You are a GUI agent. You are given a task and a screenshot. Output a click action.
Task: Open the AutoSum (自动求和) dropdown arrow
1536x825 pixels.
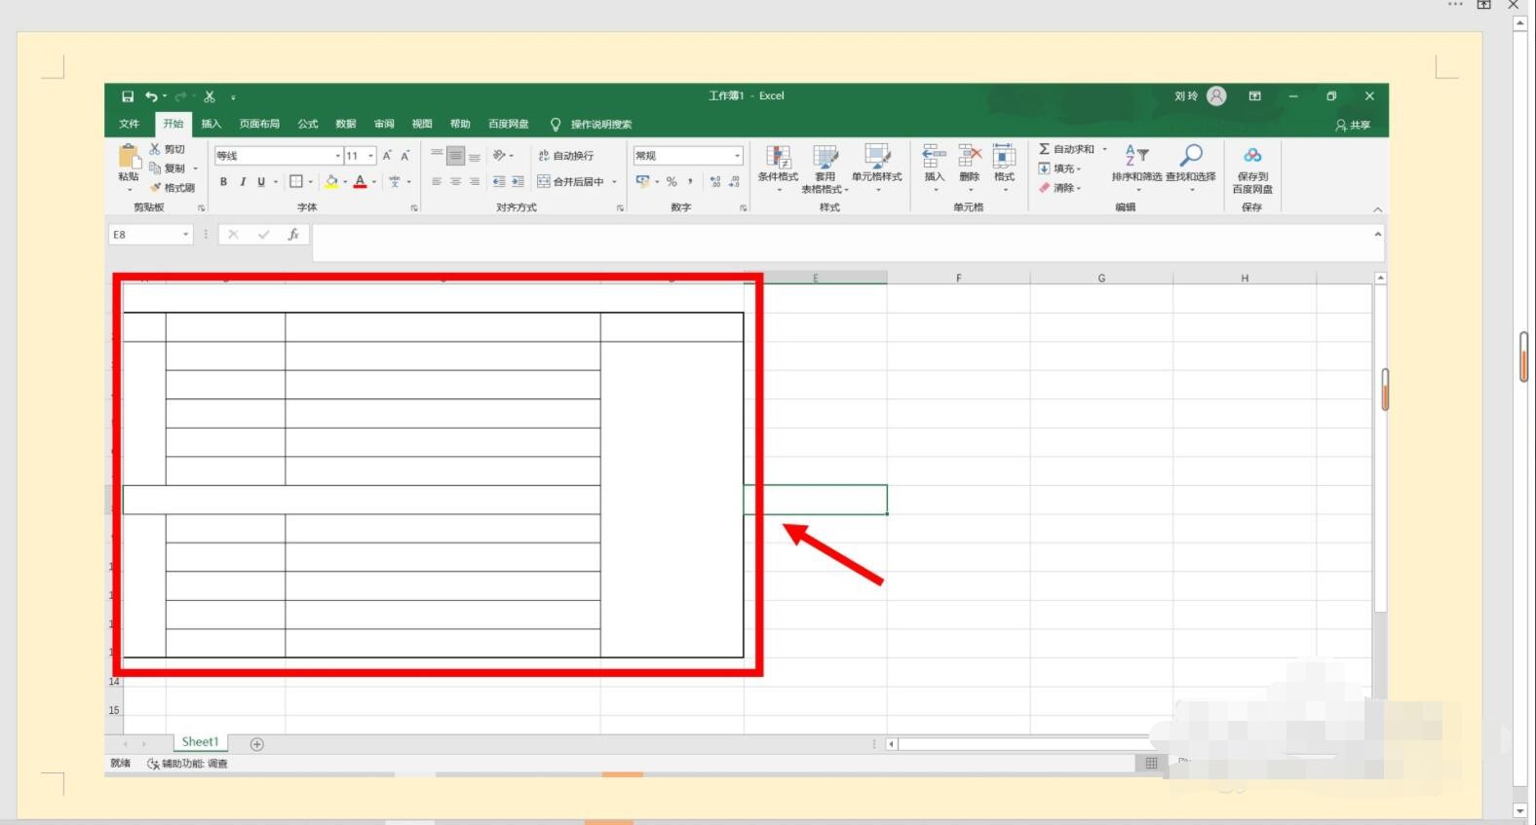1104,149
